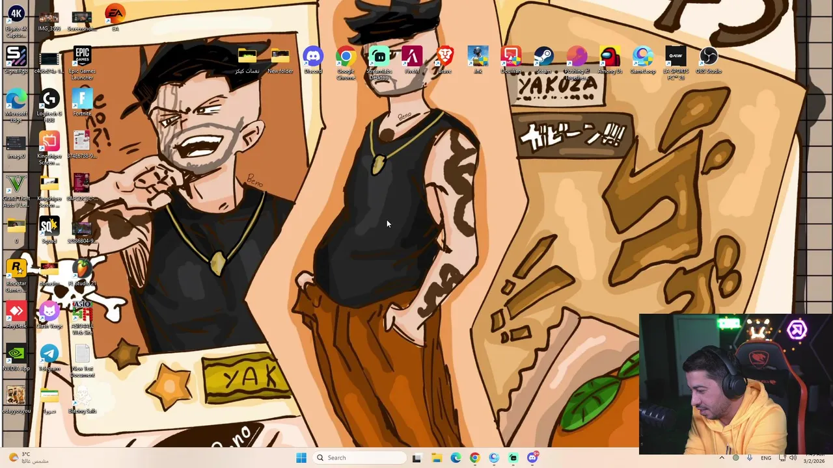The image size is (833, 468).
Task: Open the Elgato 4K Capture desktop shortcut
Action: [x=16, y=19]
